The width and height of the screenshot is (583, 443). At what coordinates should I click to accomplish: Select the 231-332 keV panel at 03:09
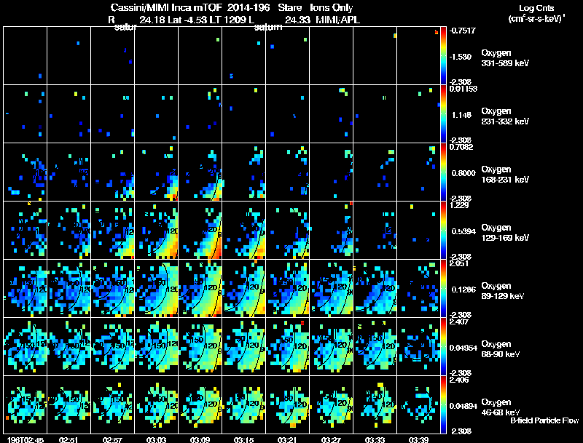200,114
